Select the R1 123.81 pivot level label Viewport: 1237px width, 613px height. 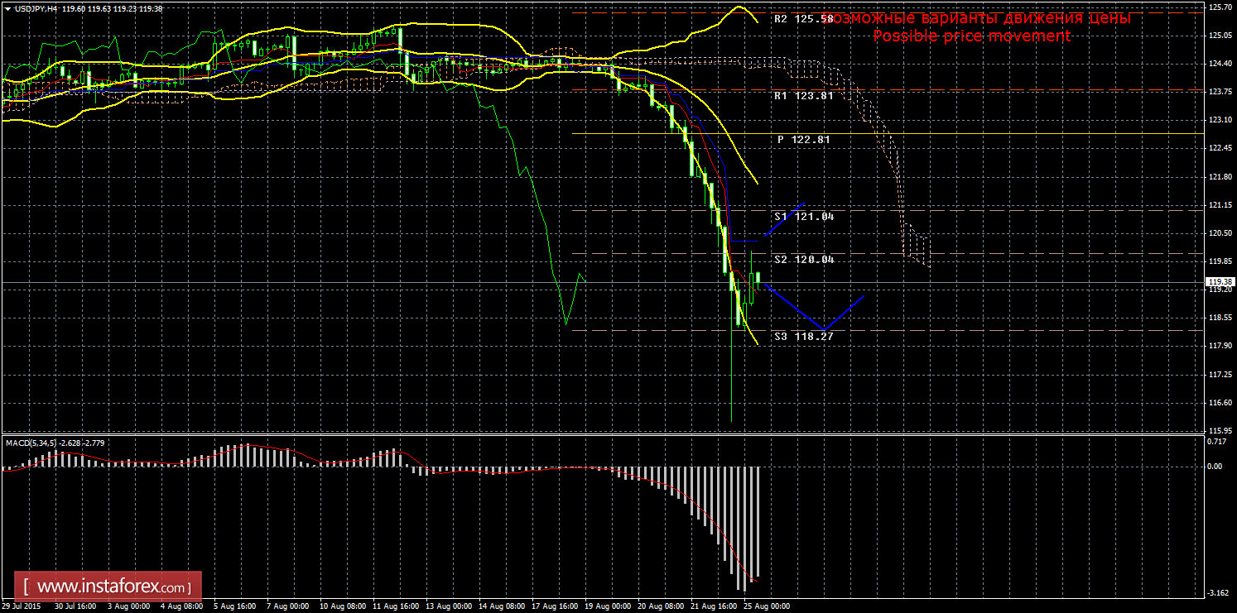tap(803, 96)
